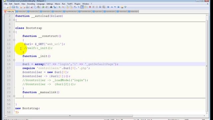Open the View menu
This screenshot has width=213, height=120.
[23, 4]
